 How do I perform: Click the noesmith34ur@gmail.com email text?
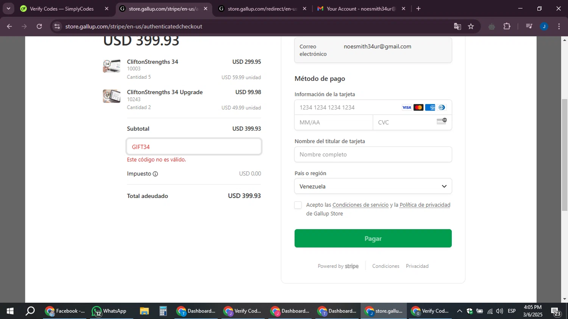click(378, 47)
